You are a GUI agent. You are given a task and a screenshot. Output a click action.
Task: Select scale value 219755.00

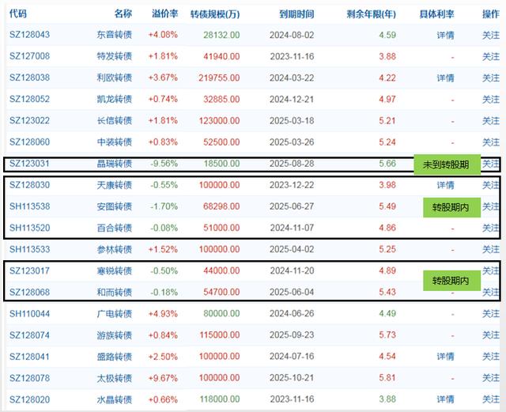coord(219,77)
